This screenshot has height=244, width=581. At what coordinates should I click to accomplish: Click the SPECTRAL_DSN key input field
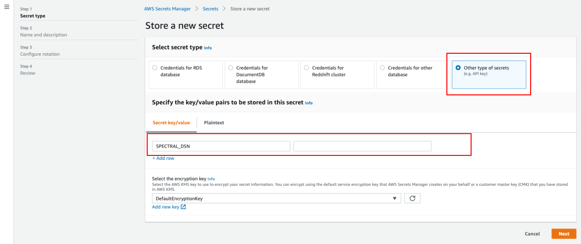click(221, 146)
